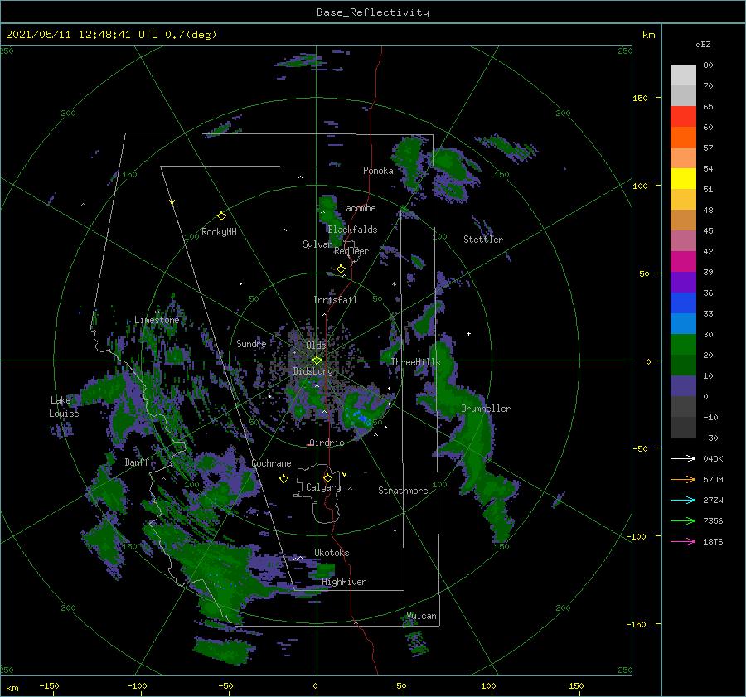Click the Blackfalds city label

(352, 230)
